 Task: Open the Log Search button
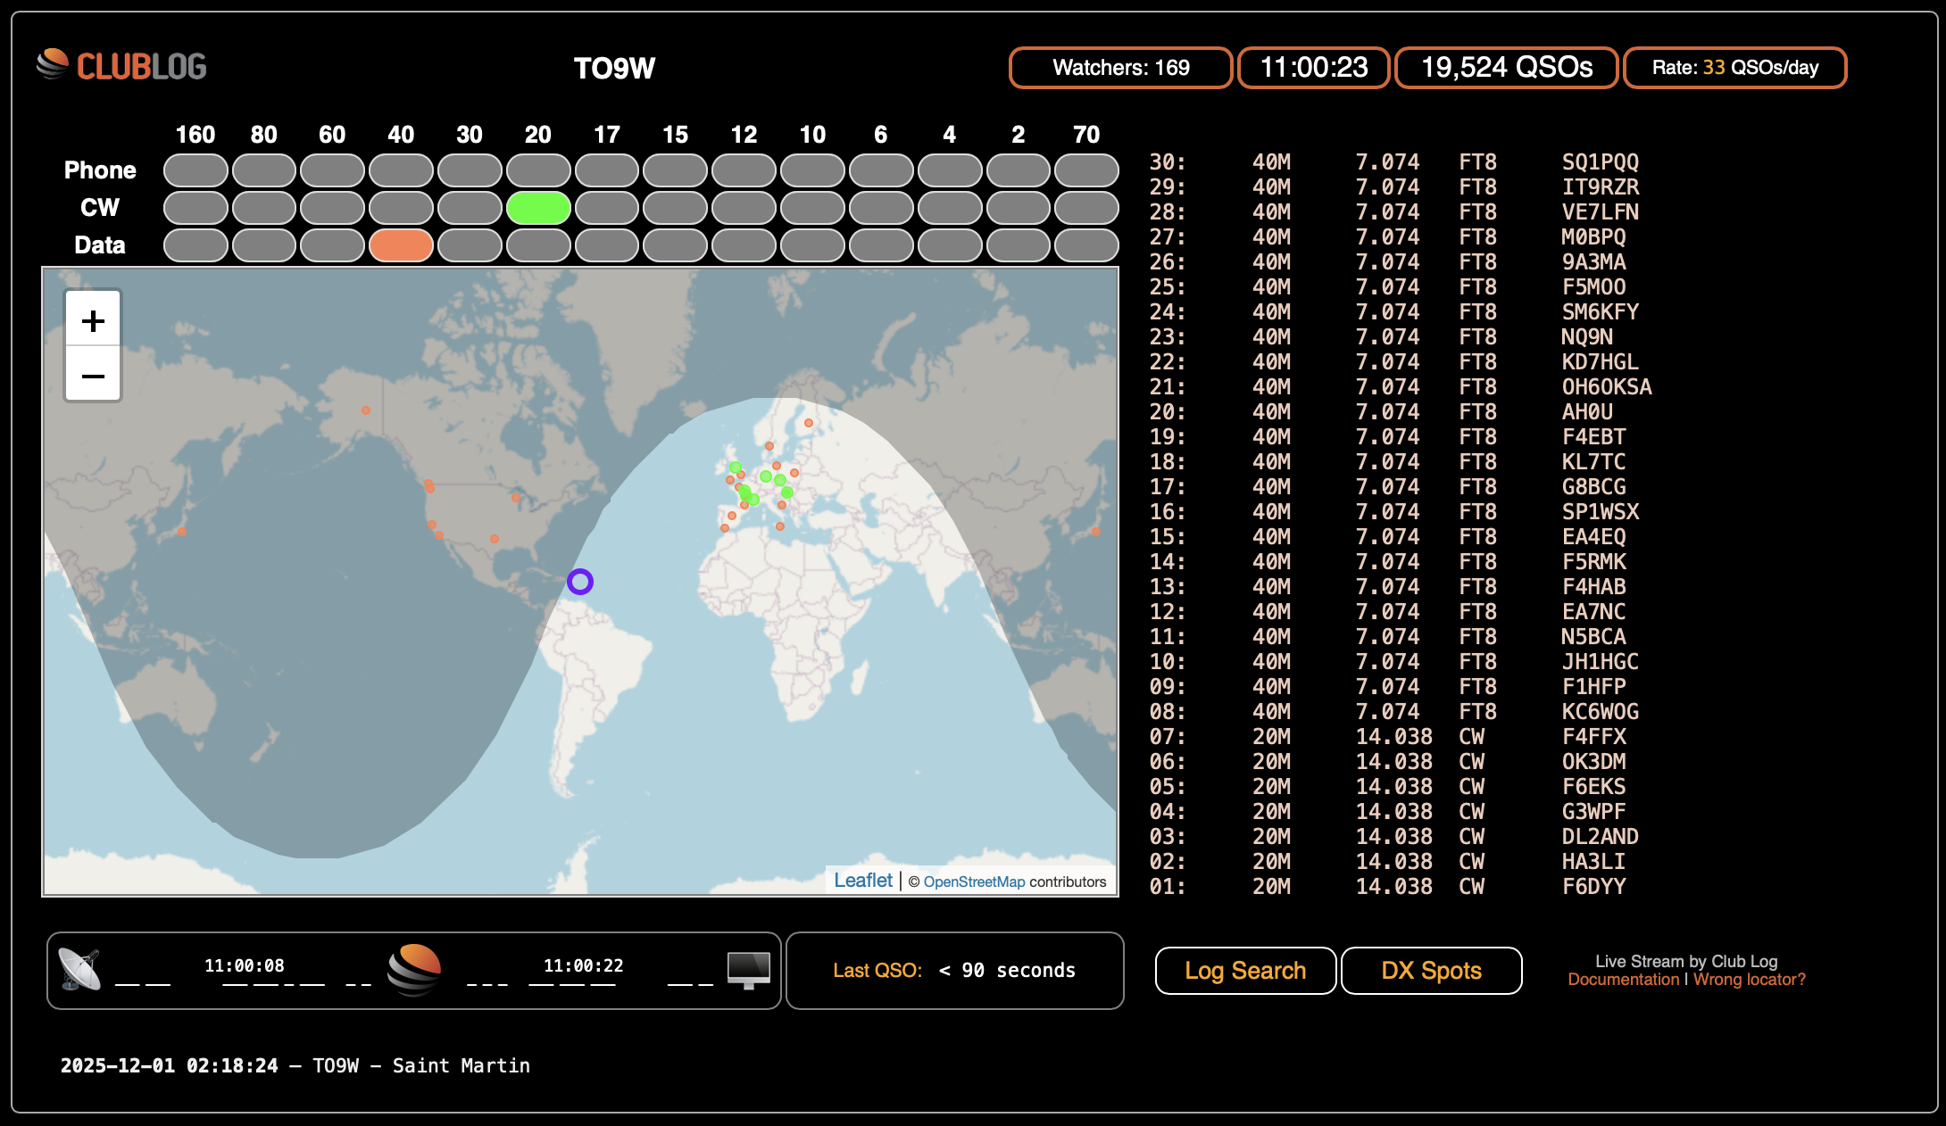pos(1245,971)
